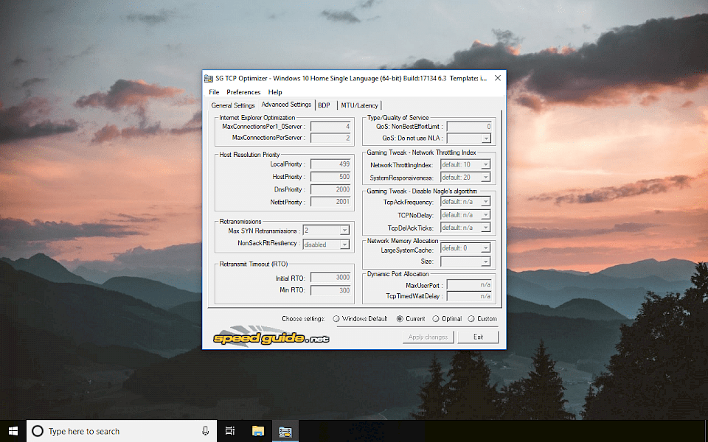Click the Initial RTO field
708x442 pixels.
click(x=330, y=278)
